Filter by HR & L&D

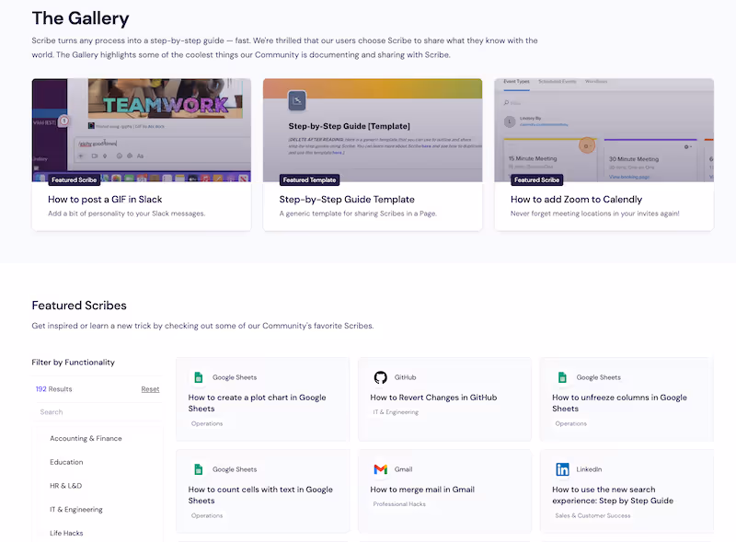point(65,486)
